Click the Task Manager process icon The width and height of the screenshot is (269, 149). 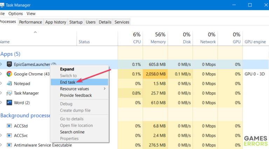click(x=9, y=93)
